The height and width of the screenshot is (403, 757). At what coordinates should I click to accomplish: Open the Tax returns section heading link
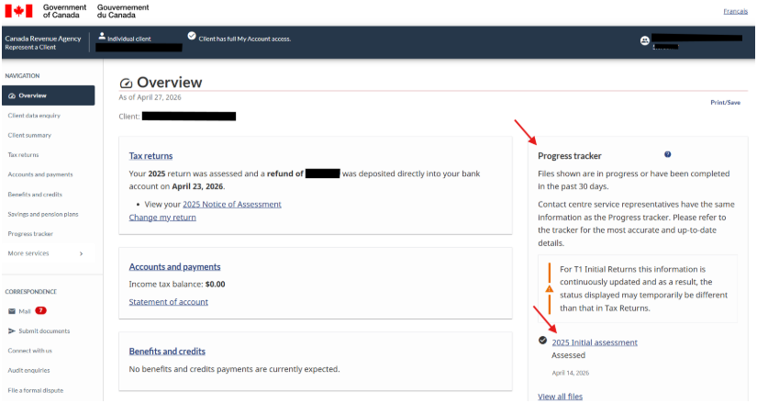tap(150, 156)
